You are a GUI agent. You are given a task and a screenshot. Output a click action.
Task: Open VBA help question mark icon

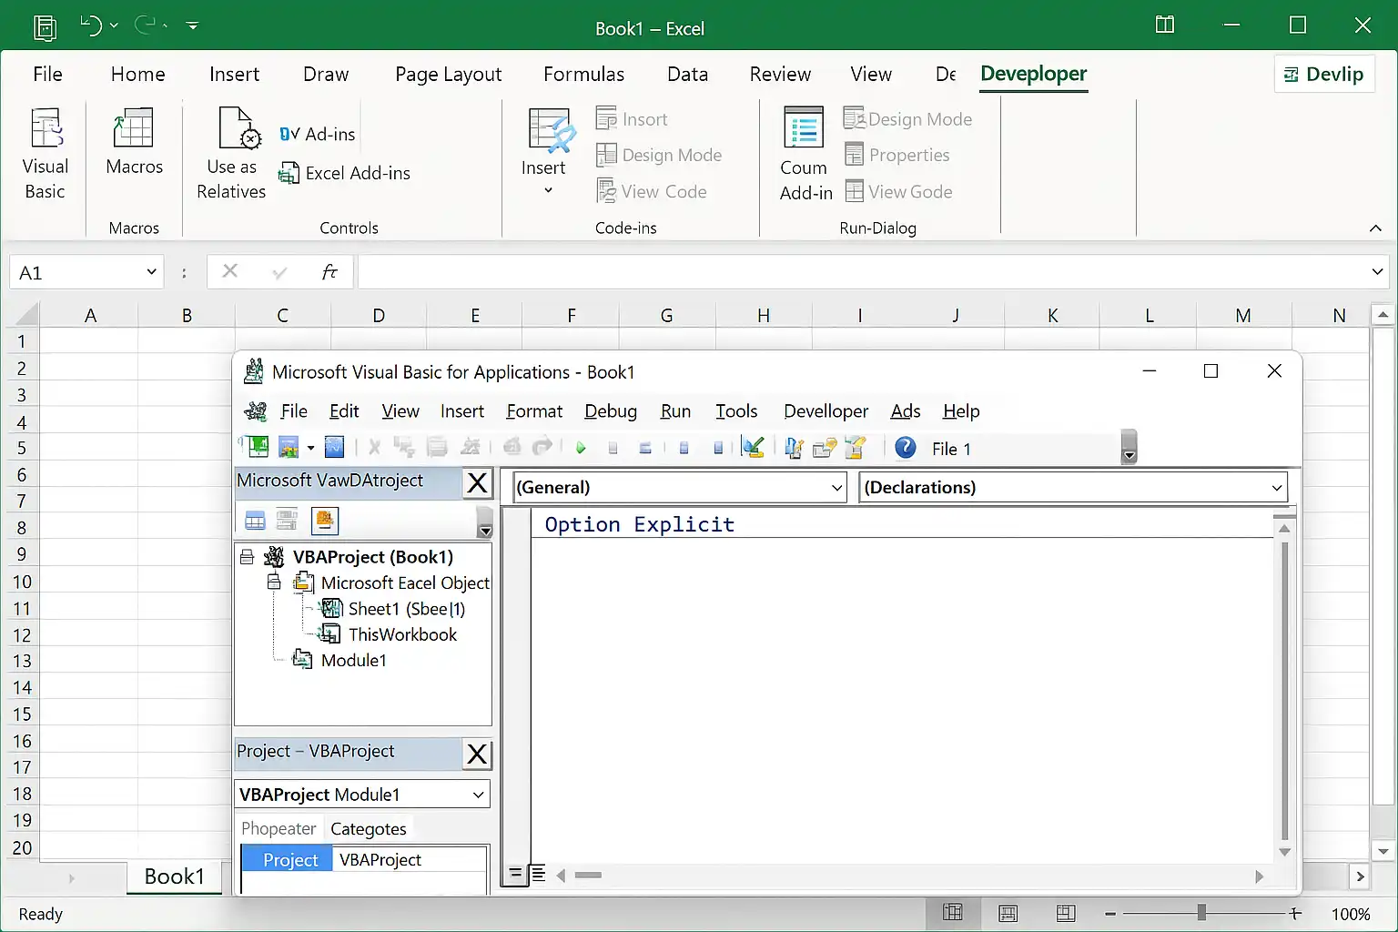pyautogui.click(x=905, y=448)
